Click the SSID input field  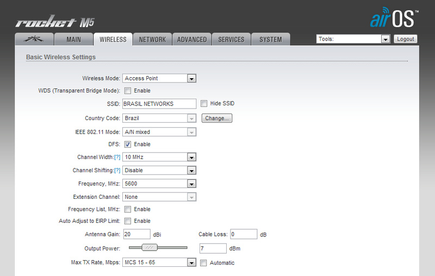(159, 104)
